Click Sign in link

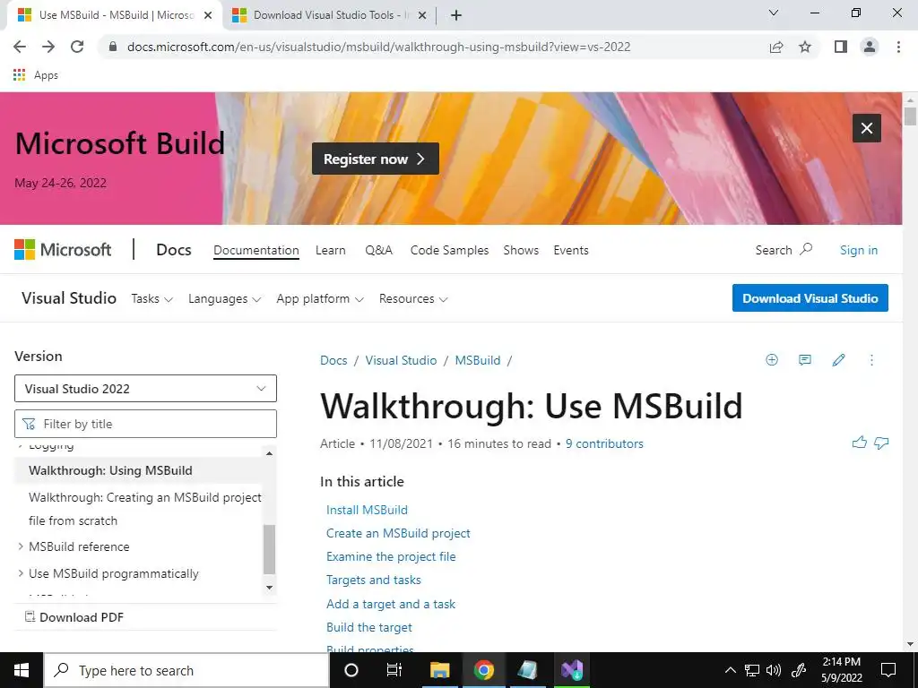859,251
